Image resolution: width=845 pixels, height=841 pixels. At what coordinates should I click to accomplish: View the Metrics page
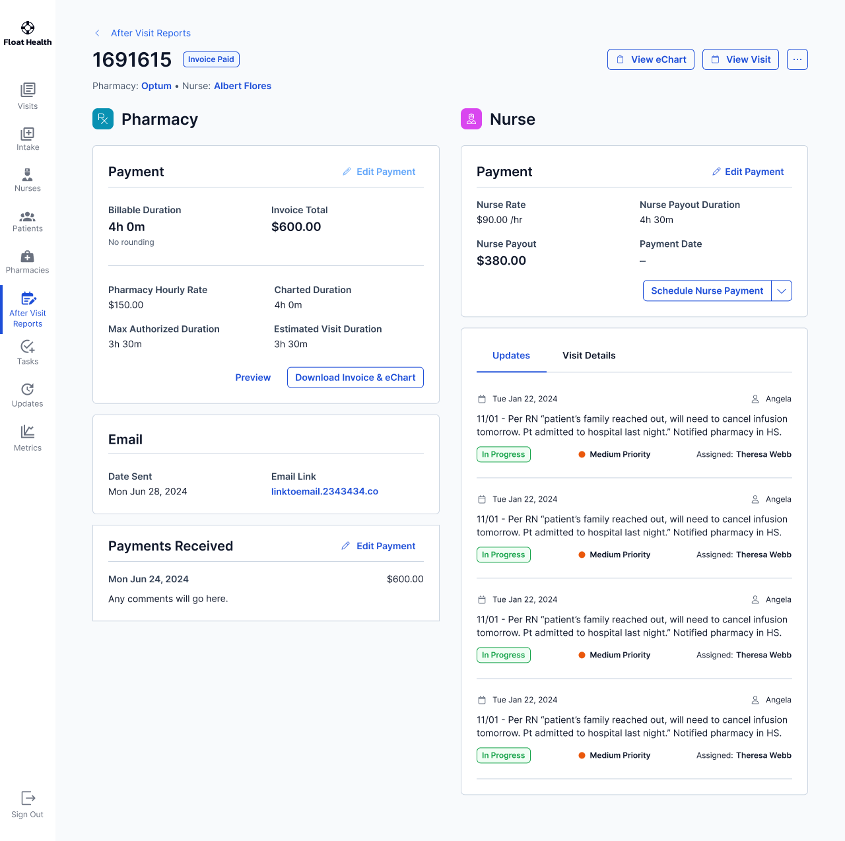pos(28,432)
